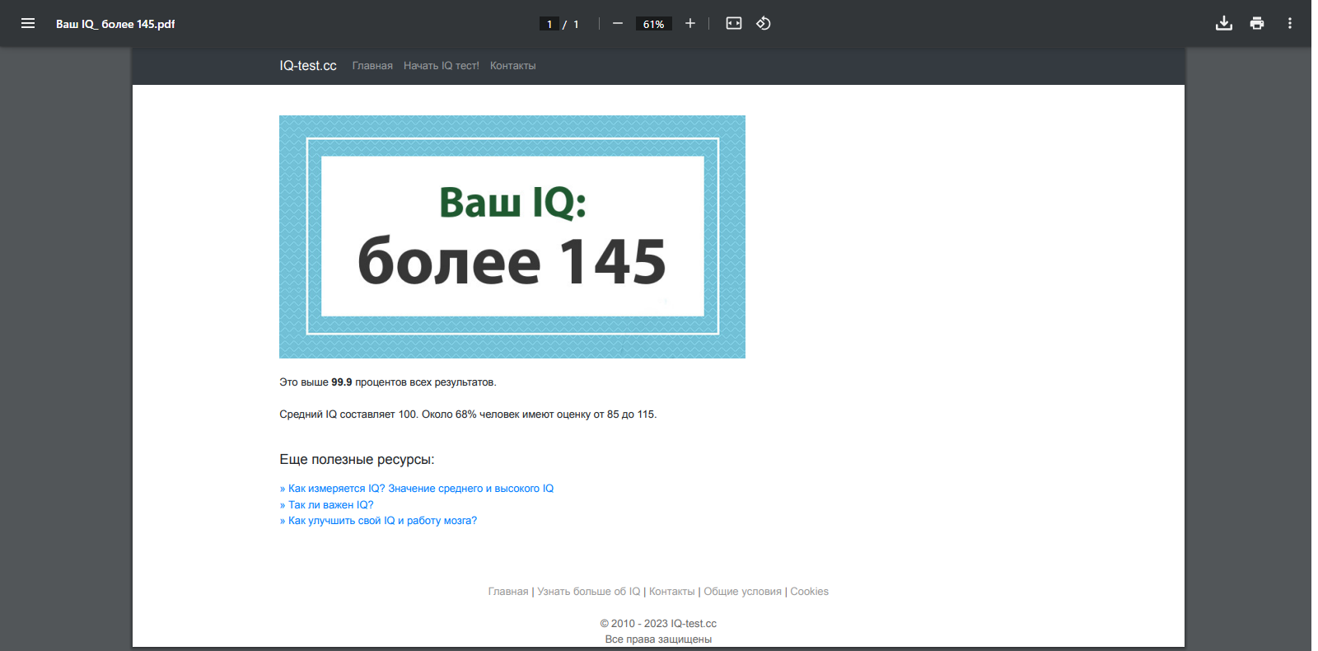
Task: Click the Fit to page icon
Action: click(734, 23)
